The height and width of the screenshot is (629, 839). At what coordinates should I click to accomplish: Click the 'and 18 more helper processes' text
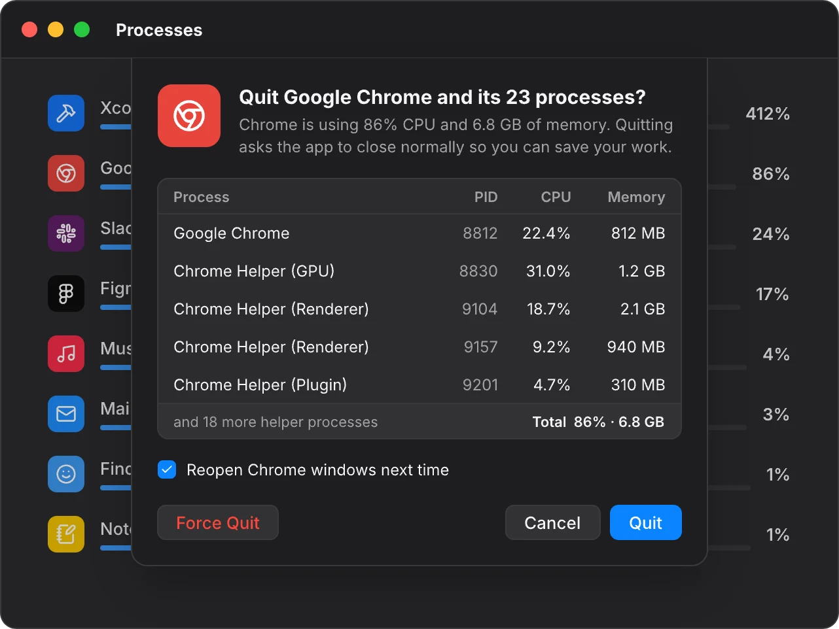click(x=276, y=422)
